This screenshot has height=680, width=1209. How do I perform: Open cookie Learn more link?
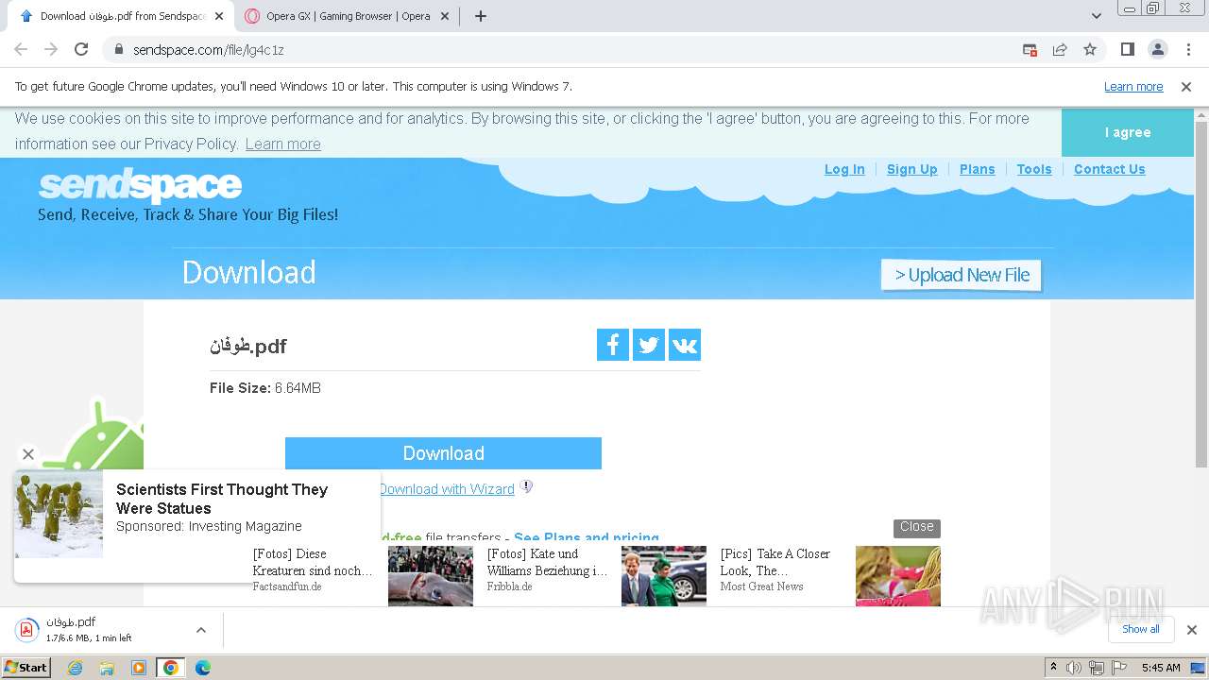pyautogui.click(x=283, y=144)
